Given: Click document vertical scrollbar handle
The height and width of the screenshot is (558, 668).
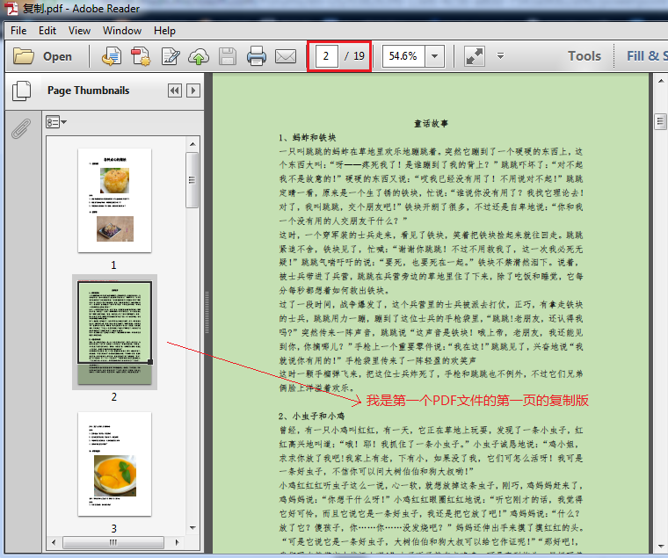Looking at the screenshot, I should point(660,122).
